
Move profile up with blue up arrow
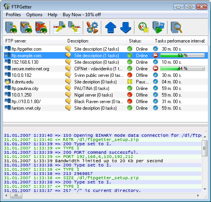coord(111,27)
